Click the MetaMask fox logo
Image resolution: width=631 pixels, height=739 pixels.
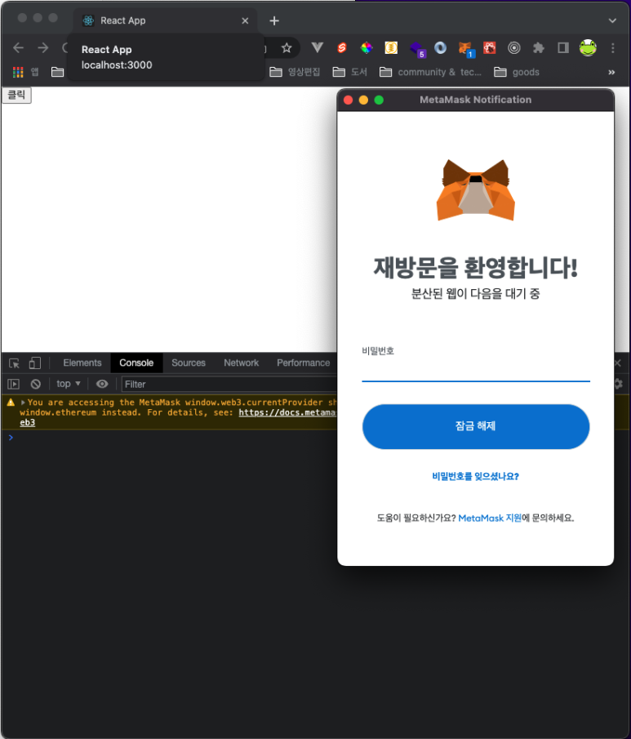475,190
